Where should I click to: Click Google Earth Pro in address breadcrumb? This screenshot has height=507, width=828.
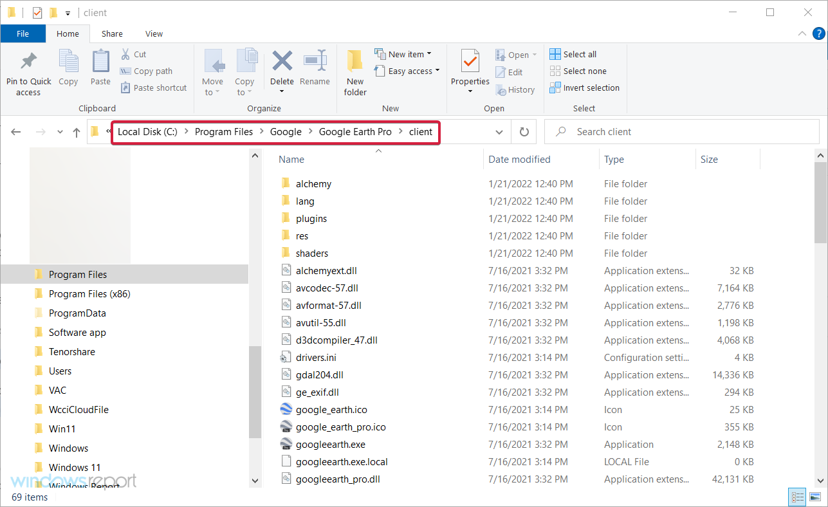click(x=355, y=132)
